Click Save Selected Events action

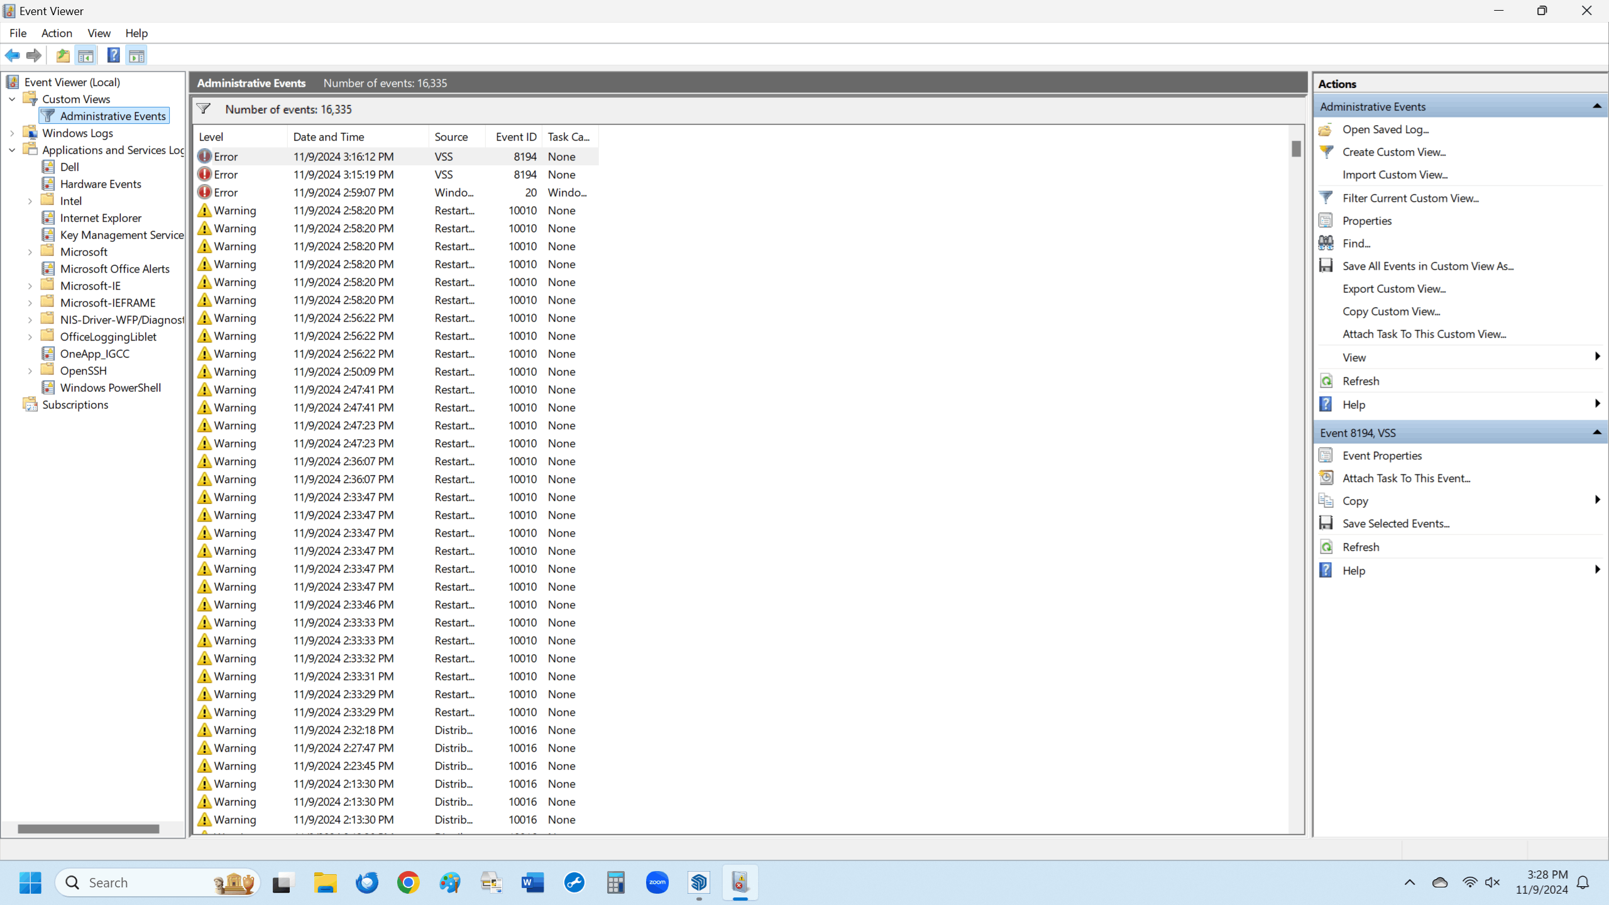(x=1395, y=524)
